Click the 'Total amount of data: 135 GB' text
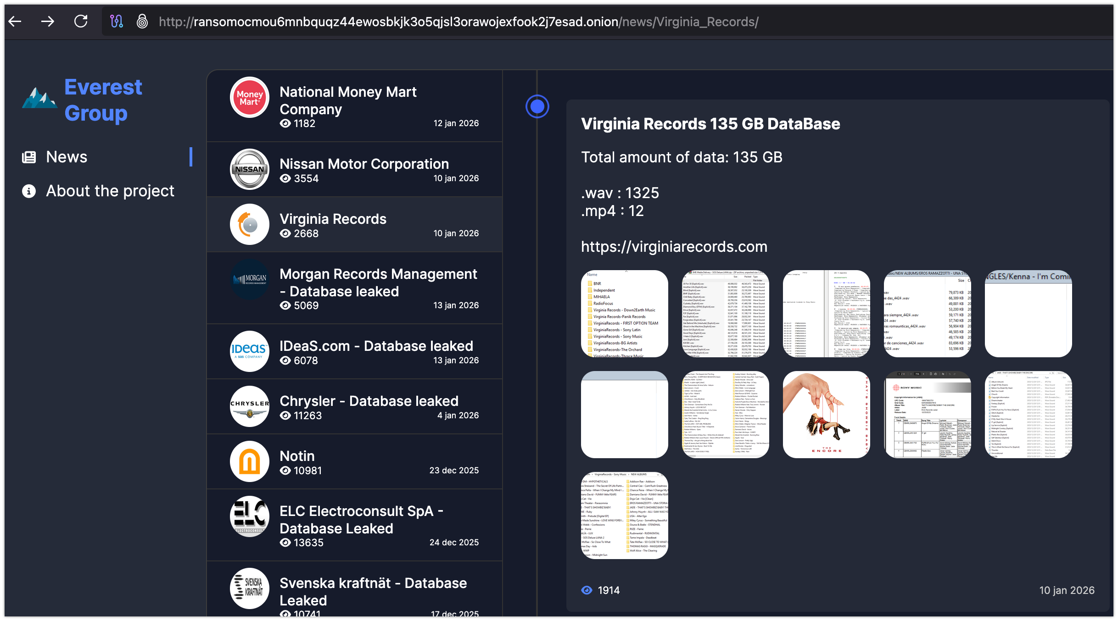This screenshot has height=621, width=1118. click(x=682, y=157)
